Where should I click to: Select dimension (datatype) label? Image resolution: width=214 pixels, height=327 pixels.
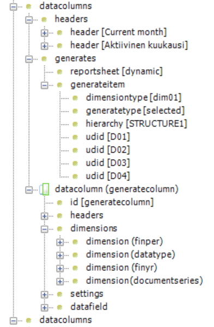[131, 255]
